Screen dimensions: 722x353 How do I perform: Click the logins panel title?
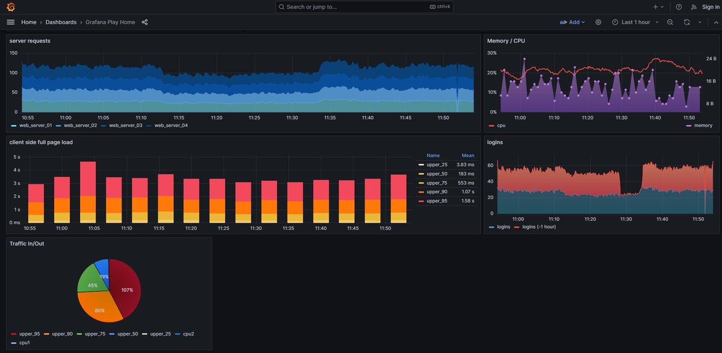pos(495,143)
